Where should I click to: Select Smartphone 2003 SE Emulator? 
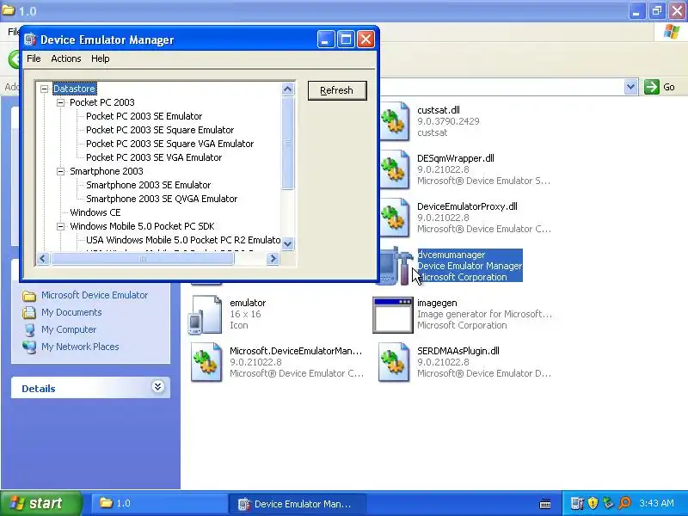pyautogui.click(x=148, y=185)
